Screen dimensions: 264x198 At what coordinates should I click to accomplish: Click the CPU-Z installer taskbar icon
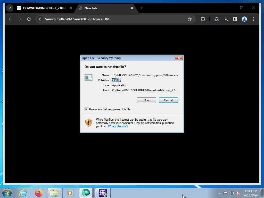tap(103, 193)
